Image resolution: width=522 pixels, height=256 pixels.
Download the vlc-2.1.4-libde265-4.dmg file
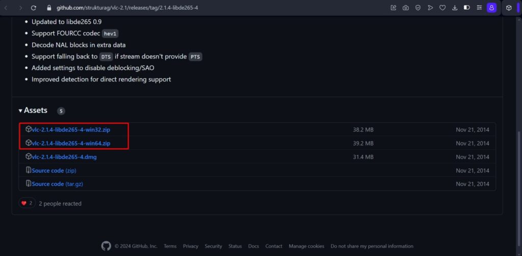coord(64,157)
